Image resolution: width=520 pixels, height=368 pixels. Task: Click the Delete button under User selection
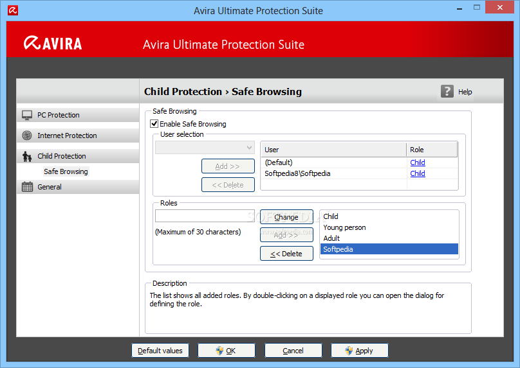click(228, 185)
